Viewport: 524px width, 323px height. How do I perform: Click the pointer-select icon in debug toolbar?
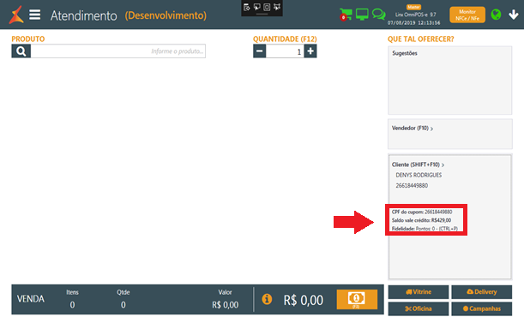click(256, 7)
